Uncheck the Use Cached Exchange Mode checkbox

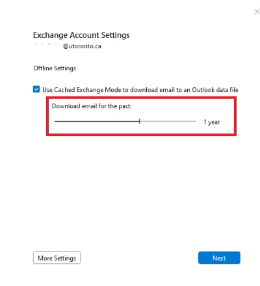tap(36, 89)
